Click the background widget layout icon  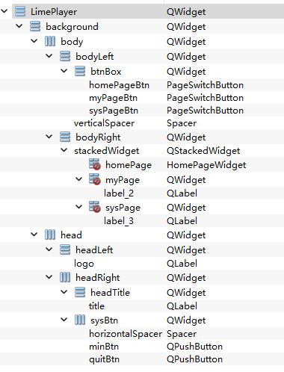click(35, 26)
